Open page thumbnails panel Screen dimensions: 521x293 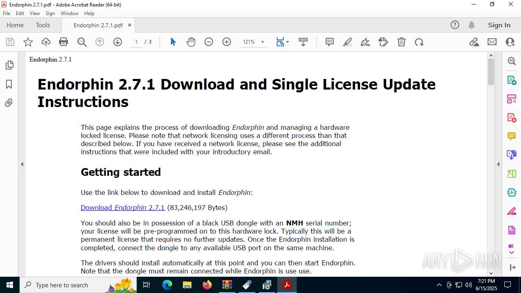(9, 65)
